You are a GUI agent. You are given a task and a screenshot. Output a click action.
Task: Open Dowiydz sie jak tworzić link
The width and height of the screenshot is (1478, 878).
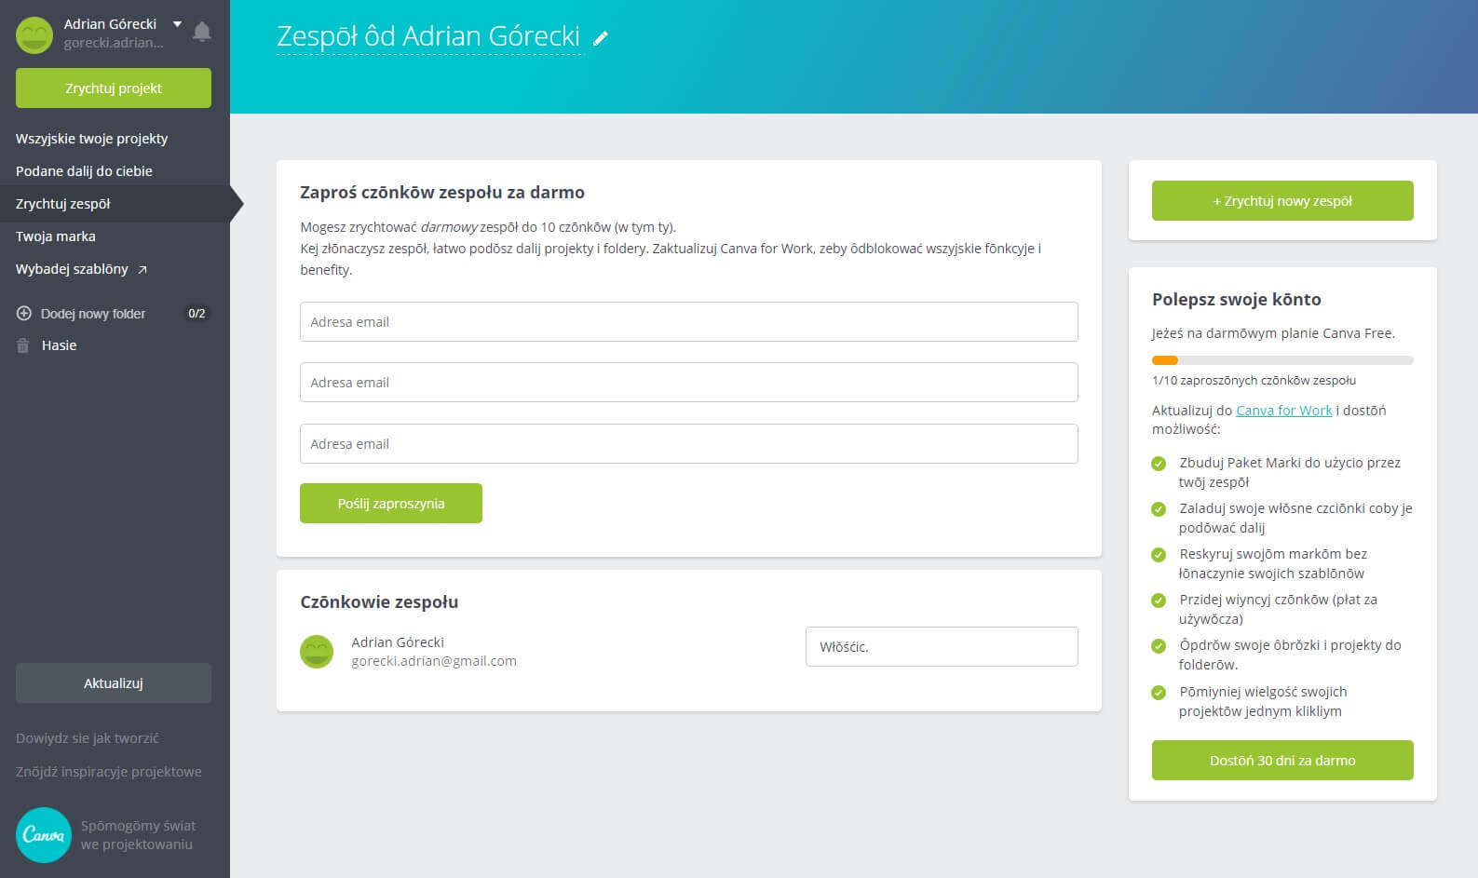click(88, 738)
